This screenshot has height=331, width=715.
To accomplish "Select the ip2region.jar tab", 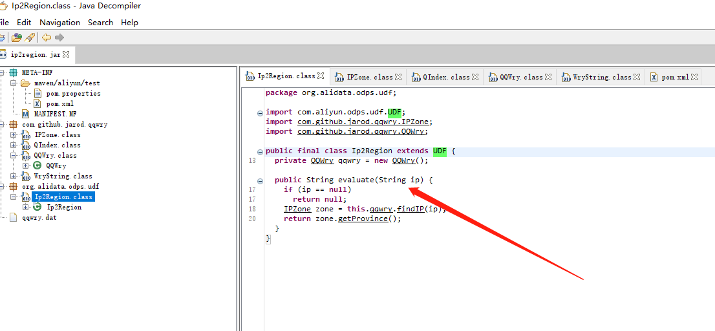I will click(x=35, y=54).
